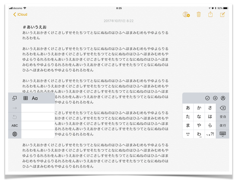This screenshot has height=181, width=238.
Task: Tap the ､｡?! punctuation key
Action: 210,134
